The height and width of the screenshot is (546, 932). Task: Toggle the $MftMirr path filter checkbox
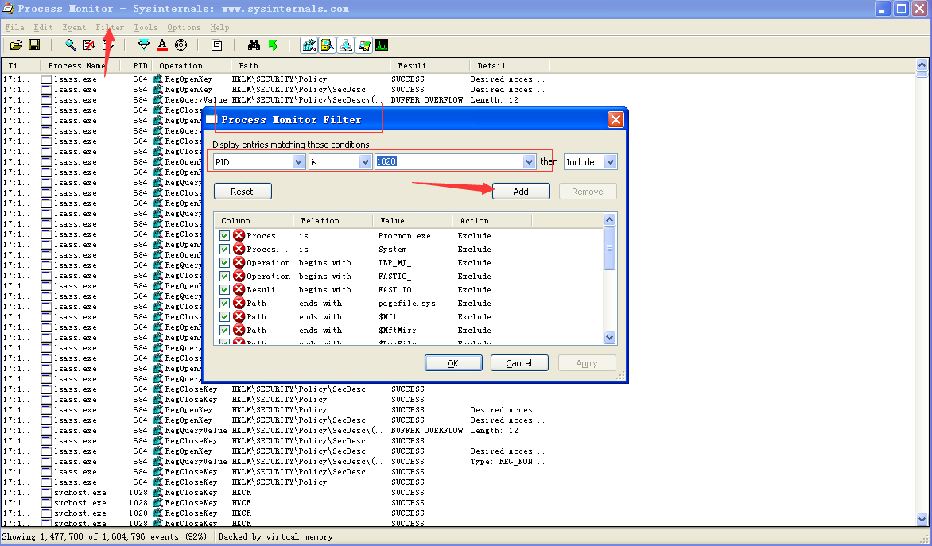(225, 331)
